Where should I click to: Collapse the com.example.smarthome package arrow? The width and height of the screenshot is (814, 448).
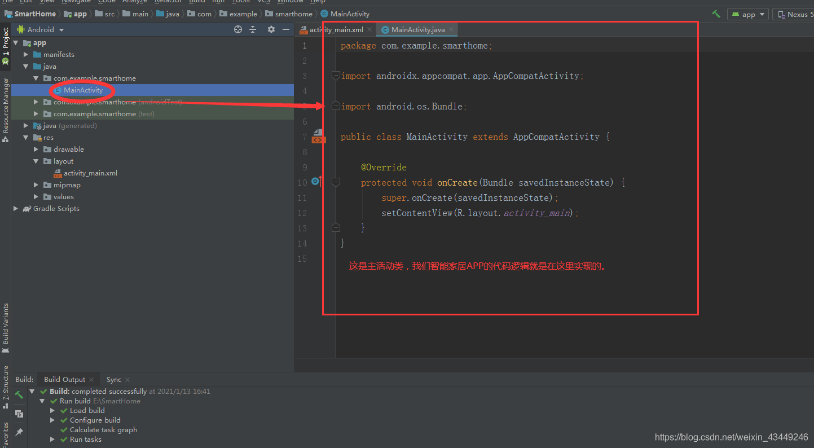(x=36, y=78)
